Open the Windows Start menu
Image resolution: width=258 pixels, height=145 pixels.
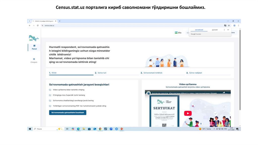click(x=30, y=129)
